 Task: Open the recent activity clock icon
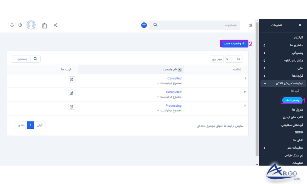tap(20, 25)
